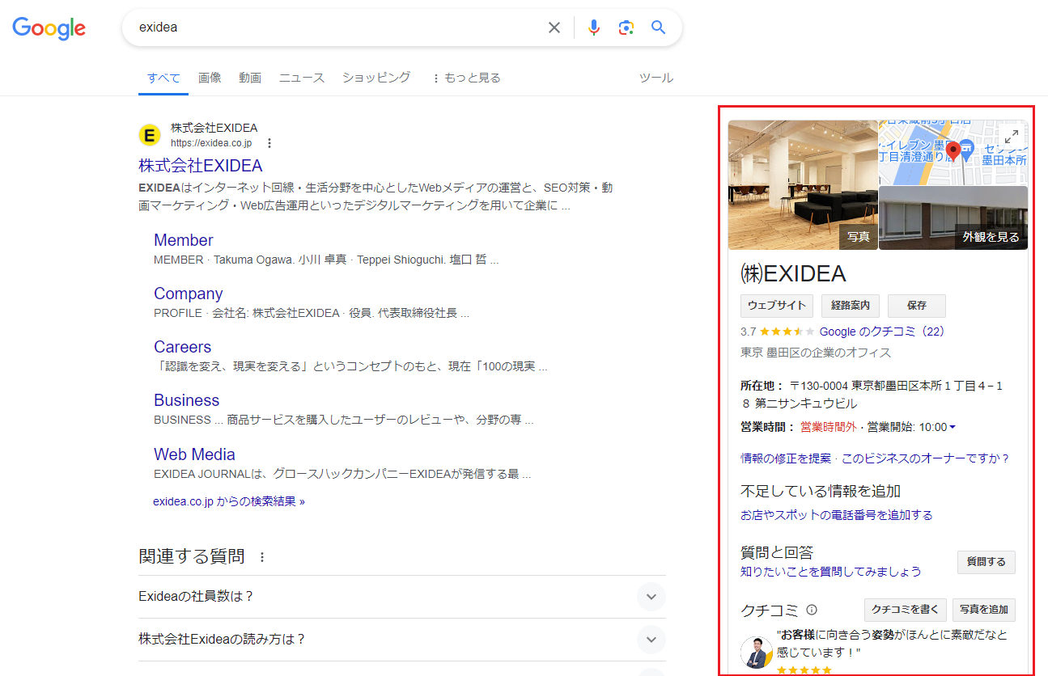Expand the map with the fullscreen arrows icon
The image size is (1048, 676).
(x=1012, y=137)
